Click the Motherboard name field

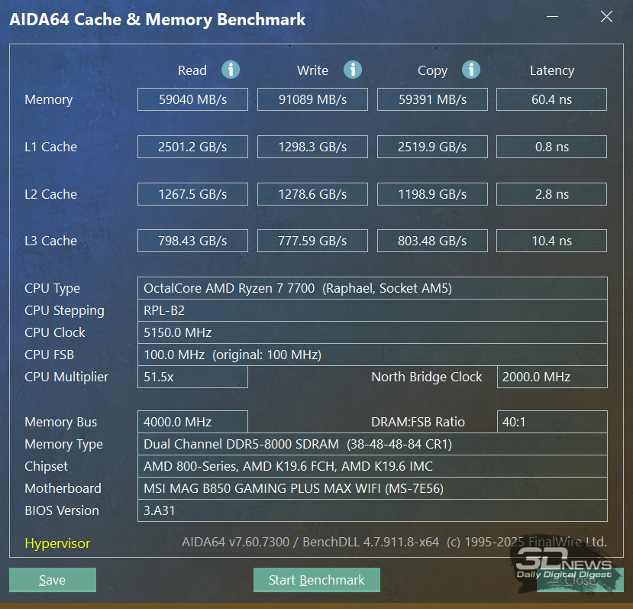(372, 488)
